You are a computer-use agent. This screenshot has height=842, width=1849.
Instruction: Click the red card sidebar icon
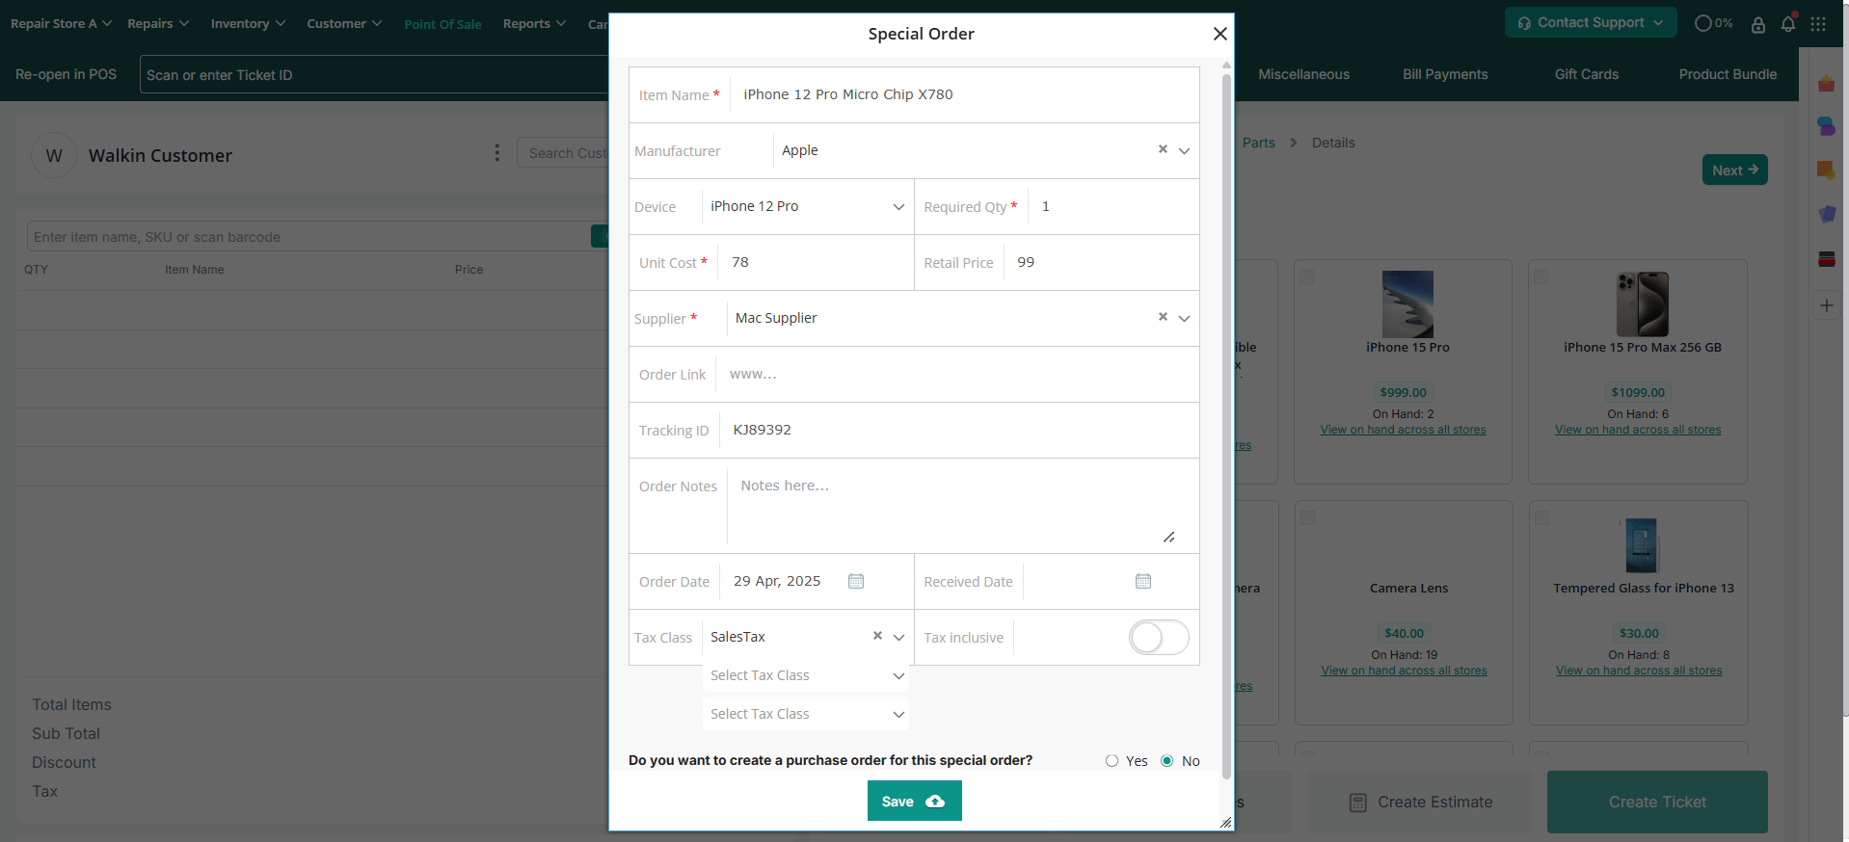coord(1826,259)
